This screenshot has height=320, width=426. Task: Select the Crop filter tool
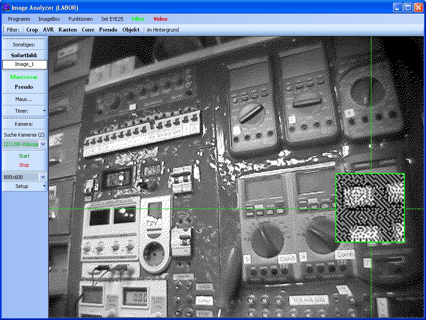[32, 30]
